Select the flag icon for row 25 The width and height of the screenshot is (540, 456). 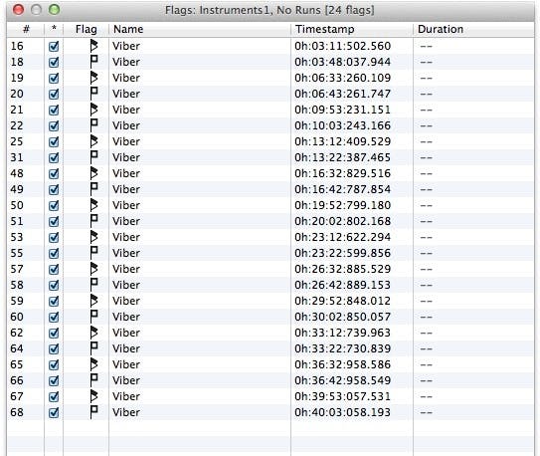[x=93, y=141]
